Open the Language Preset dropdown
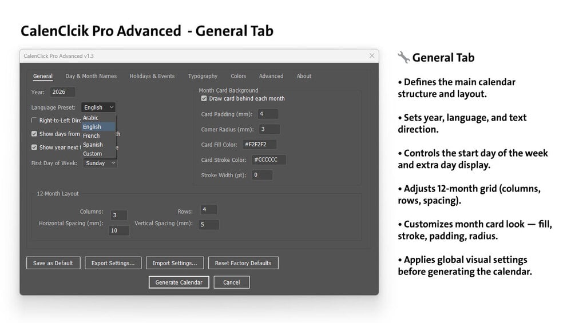 (98, 107)
